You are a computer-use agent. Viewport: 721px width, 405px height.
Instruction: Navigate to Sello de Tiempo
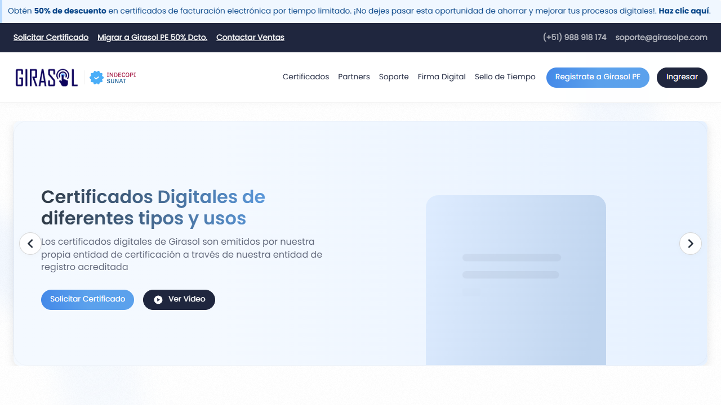tap(505, 77)
